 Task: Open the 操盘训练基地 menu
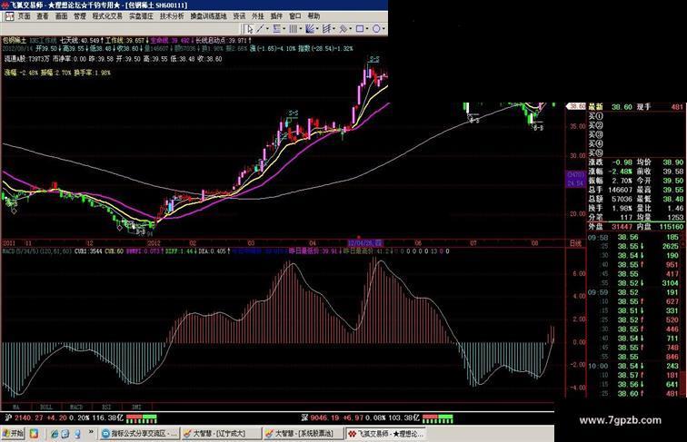[209, 16]
